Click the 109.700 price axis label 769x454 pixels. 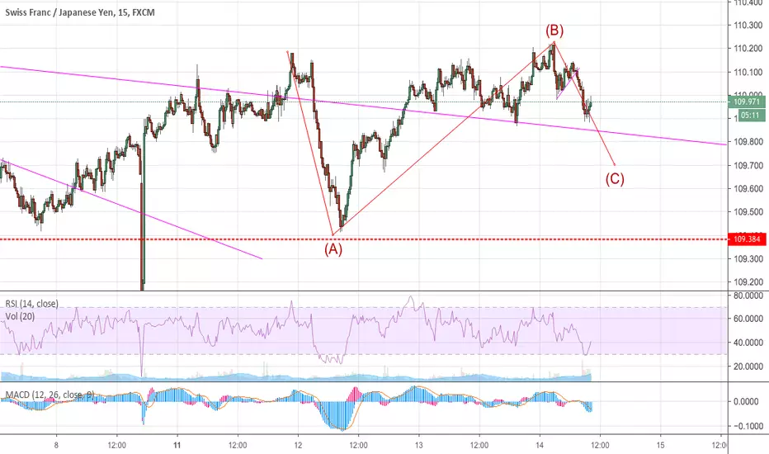(748, 165)
